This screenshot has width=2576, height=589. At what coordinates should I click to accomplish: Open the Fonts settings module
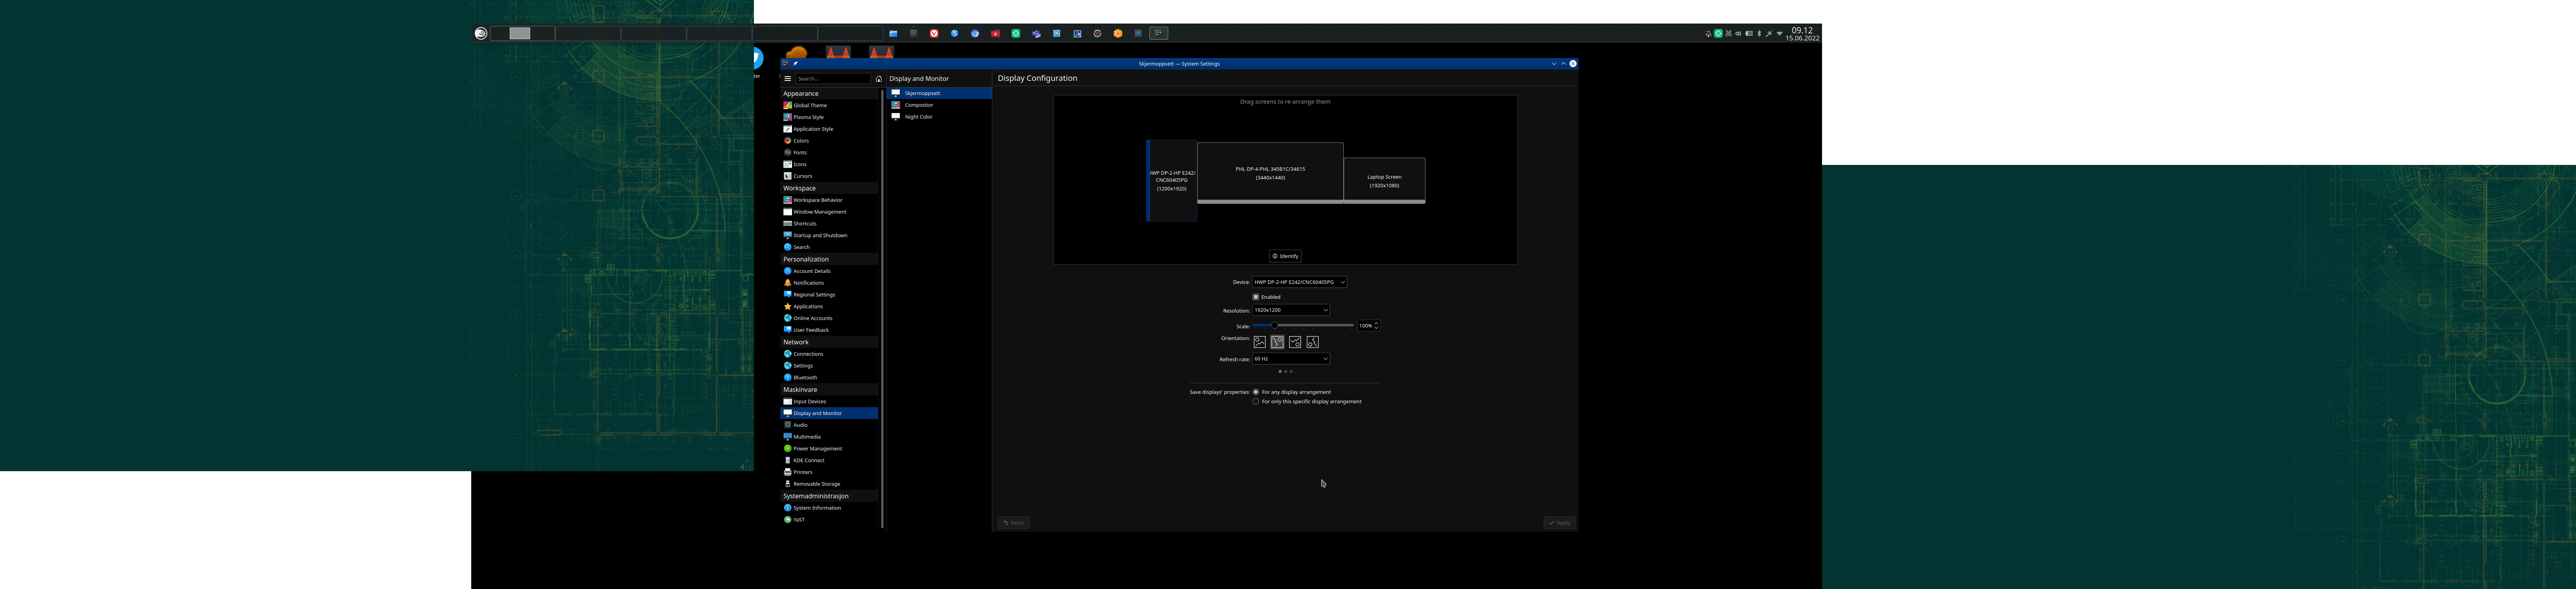(829, 153)
